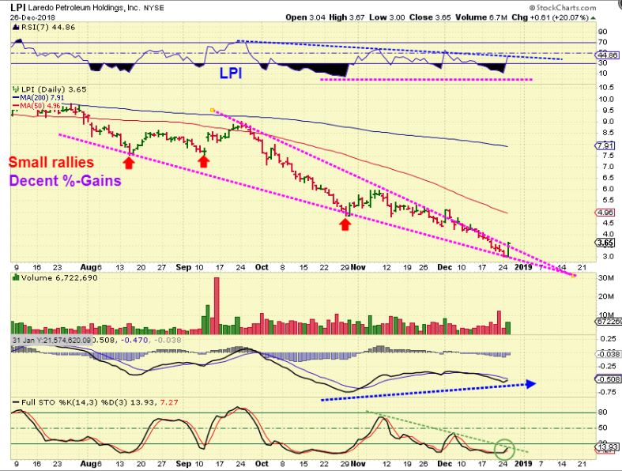Click the 3.65 last-price tag on the axis

pos(605,243)
